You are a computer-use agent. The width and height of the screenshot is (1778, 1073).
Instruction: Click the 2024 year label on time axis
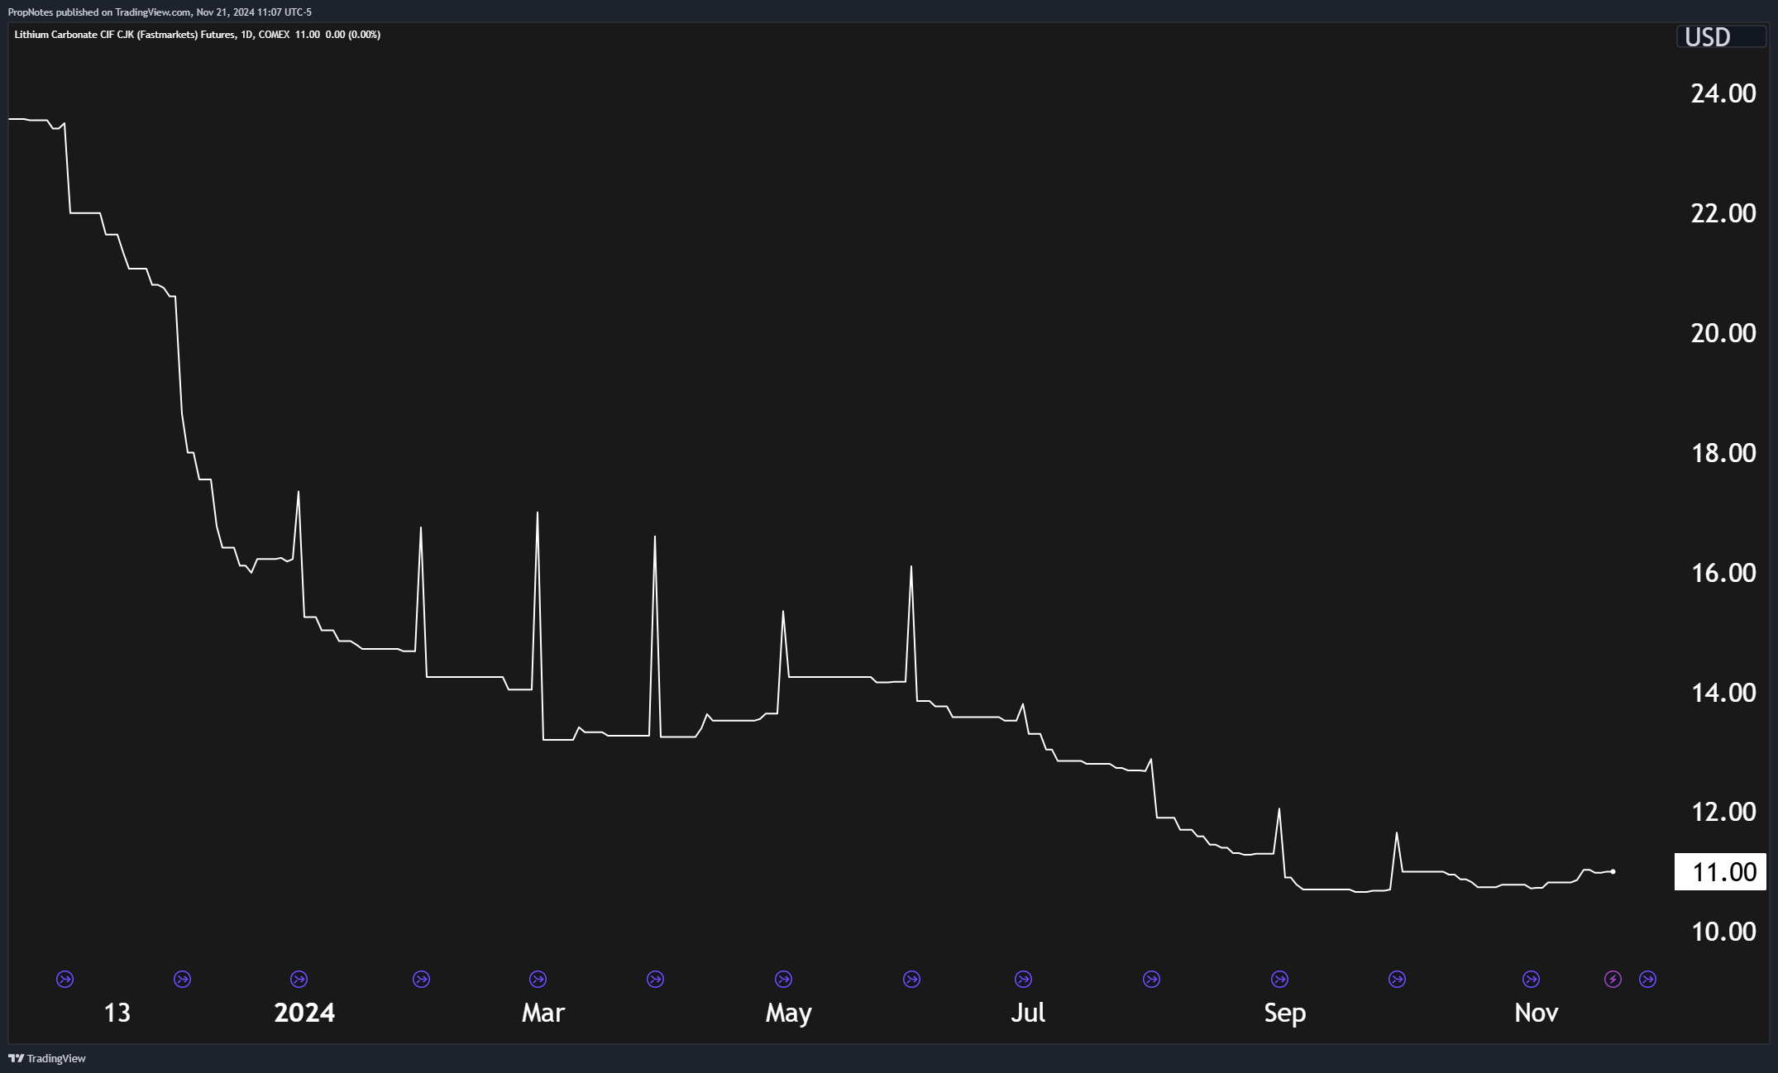pos(304,1013)
